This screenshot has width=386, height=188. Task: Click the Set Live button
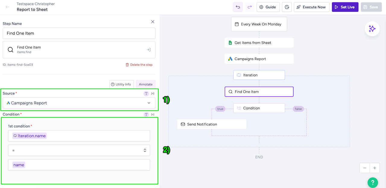345,7
